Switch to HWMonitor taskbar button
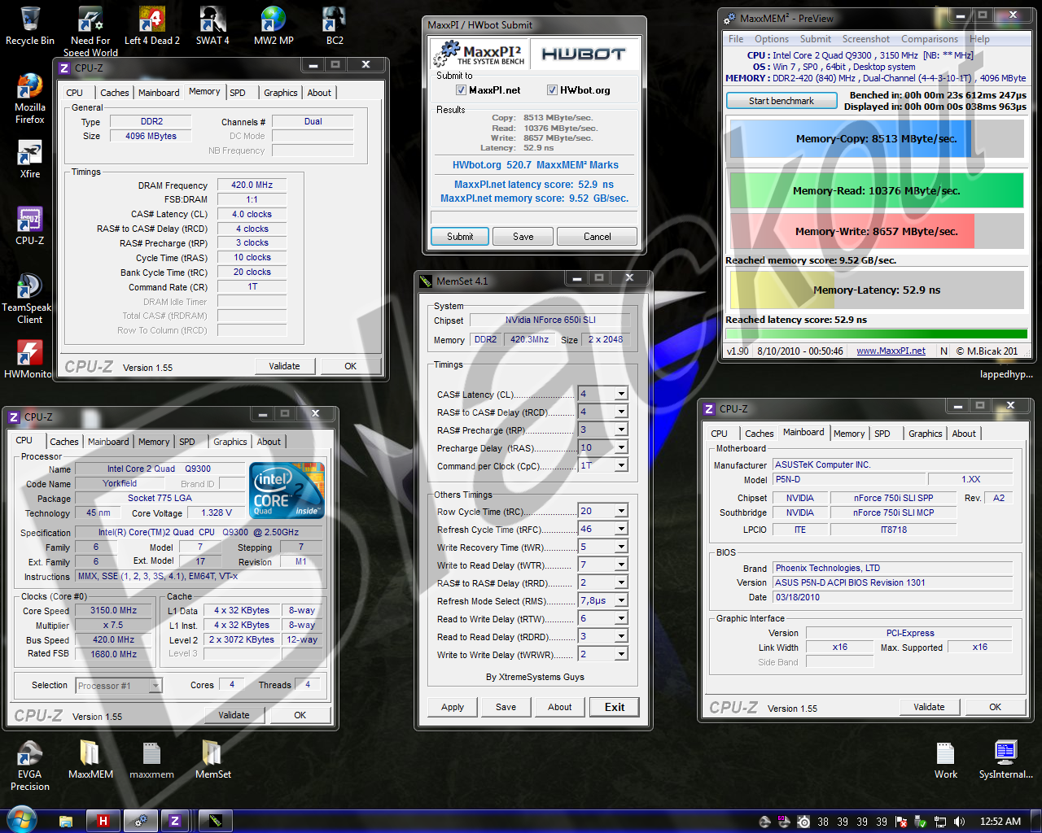 [x=103, y=822]
